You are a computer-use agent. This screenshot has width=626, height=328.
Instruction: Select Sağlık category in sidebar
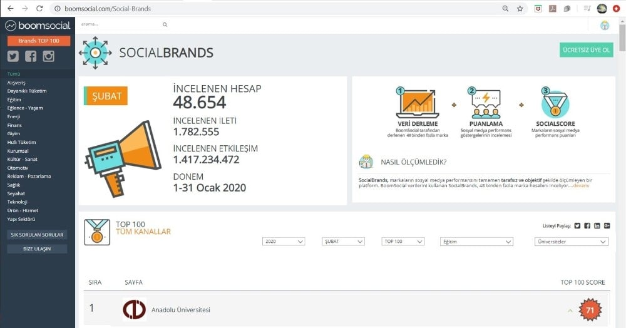[14, 185]
